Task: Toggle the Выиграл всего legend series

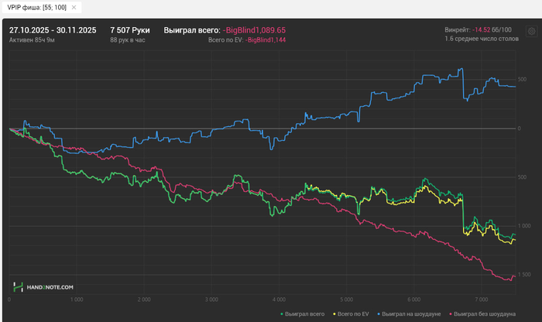Action: coord(303,313)
